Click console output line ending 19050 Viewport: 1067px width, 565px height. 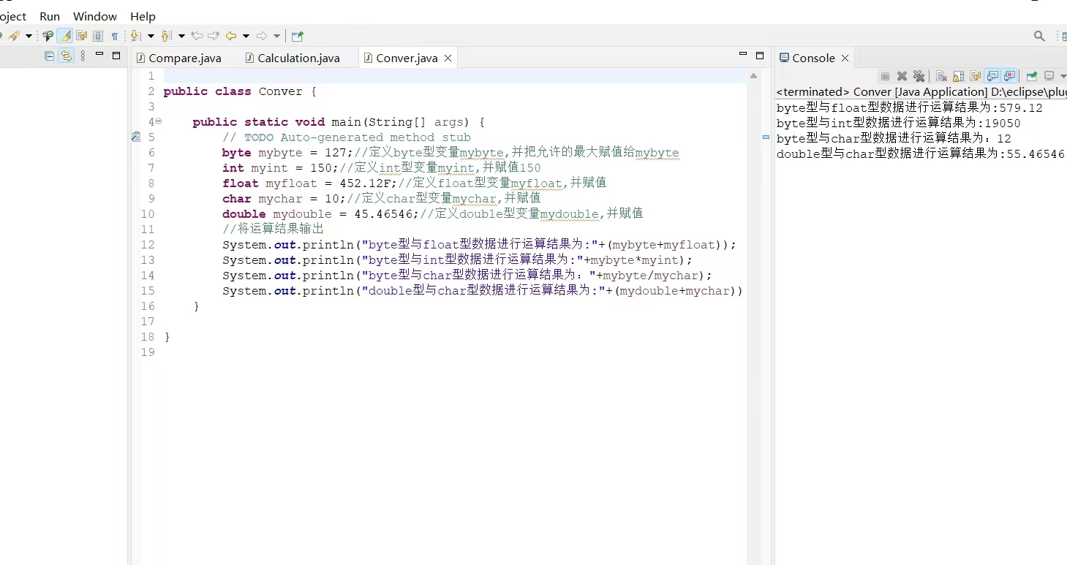(899, 124)
